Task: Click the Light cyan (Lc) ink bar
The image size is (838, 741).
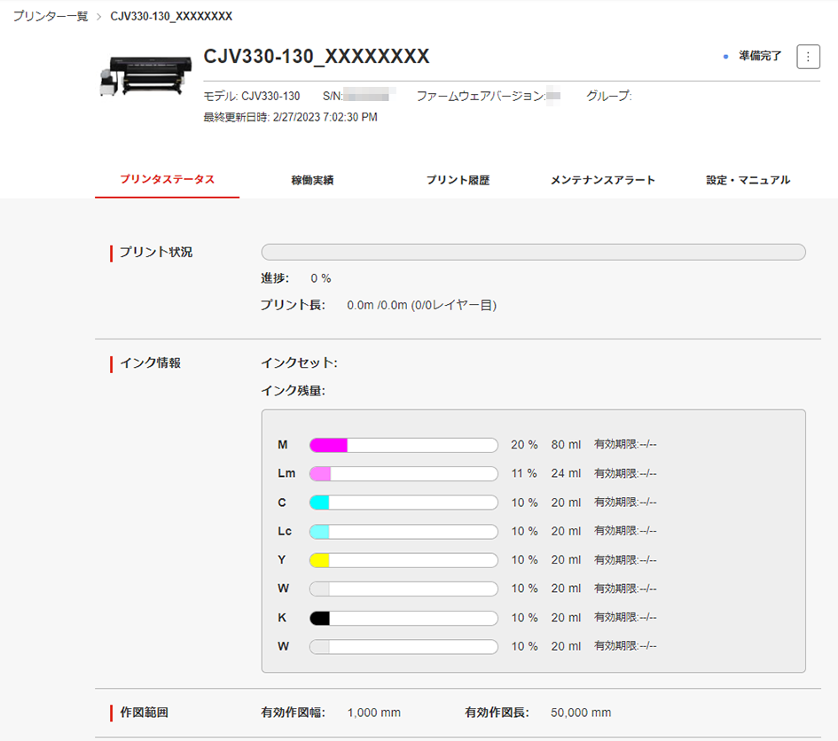Action: click(403, 531)
